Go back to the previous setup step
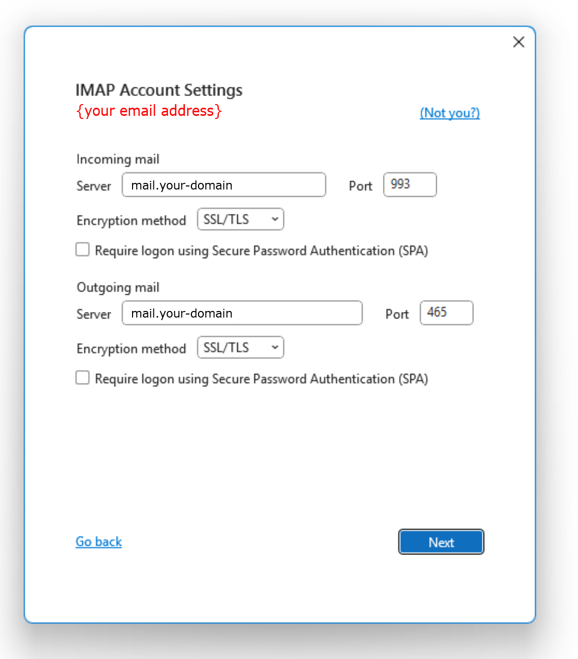 [99, 542]
